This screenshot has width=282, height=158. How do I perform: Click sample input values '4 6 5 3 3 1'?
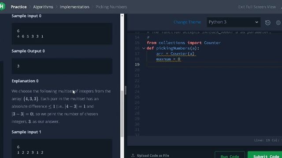coord(30,36)
